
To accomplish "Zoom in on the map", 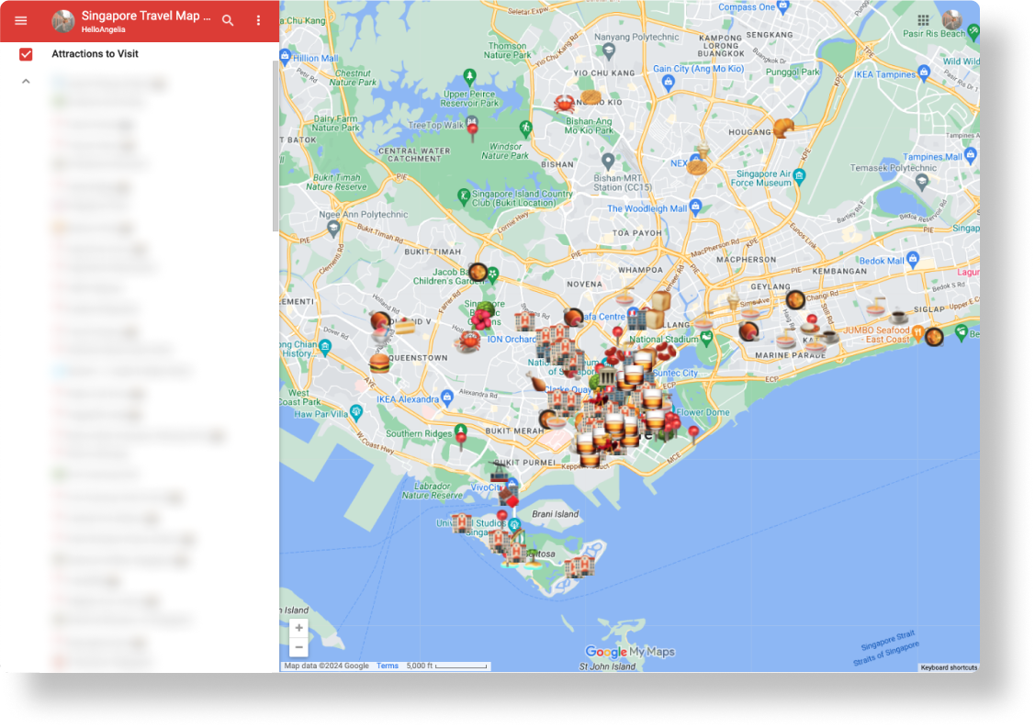I will pos(299,628).
